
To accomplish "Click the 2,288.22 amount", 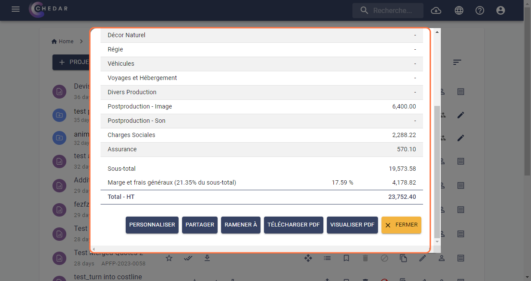I will pos(404,135).
